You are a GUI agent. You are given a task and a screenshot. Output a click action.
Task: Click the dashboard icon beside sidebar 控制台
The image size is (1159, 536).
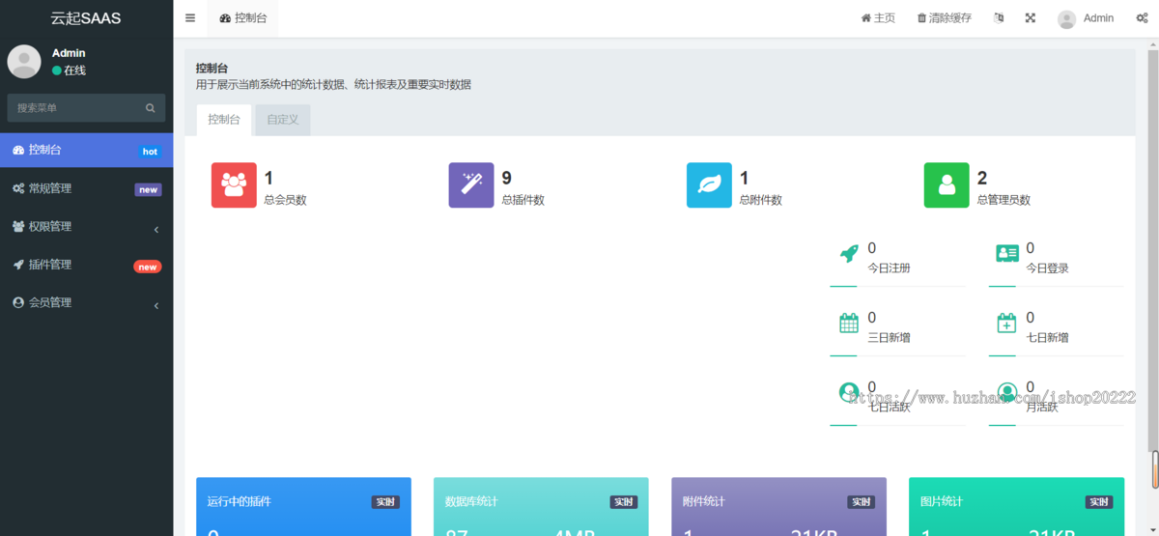18,150
